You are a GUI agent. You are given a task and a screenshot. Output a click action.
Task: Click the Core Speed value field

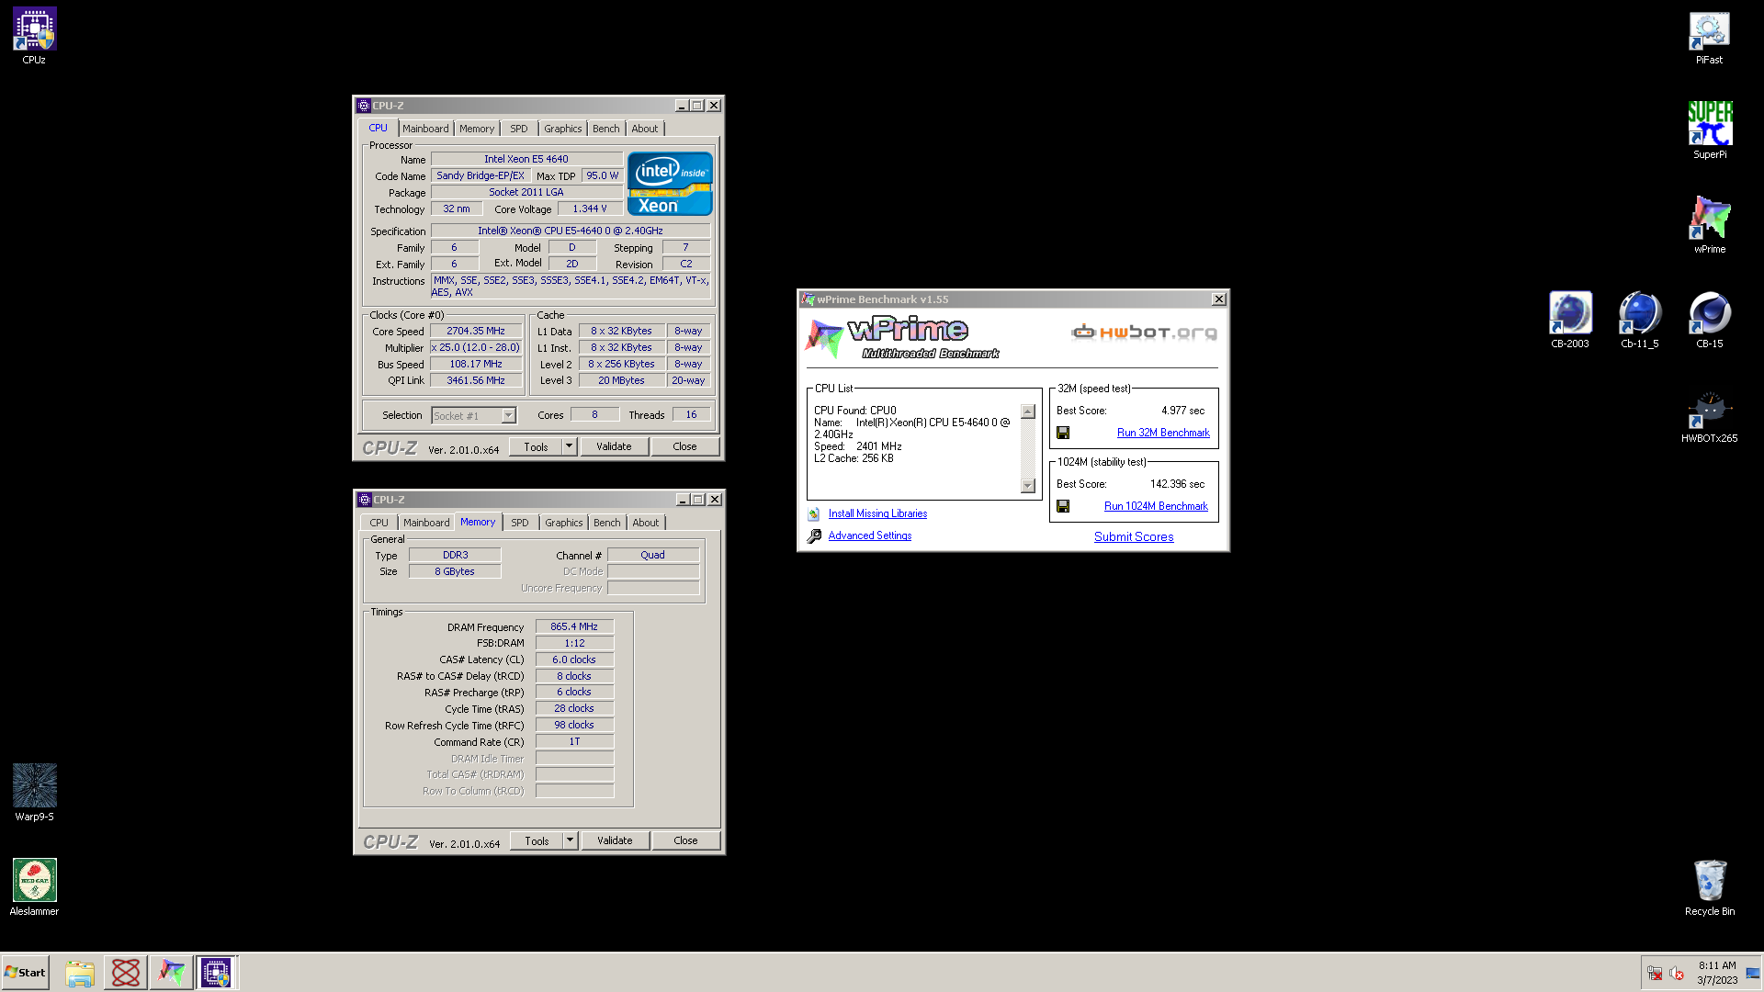point(476,332)
